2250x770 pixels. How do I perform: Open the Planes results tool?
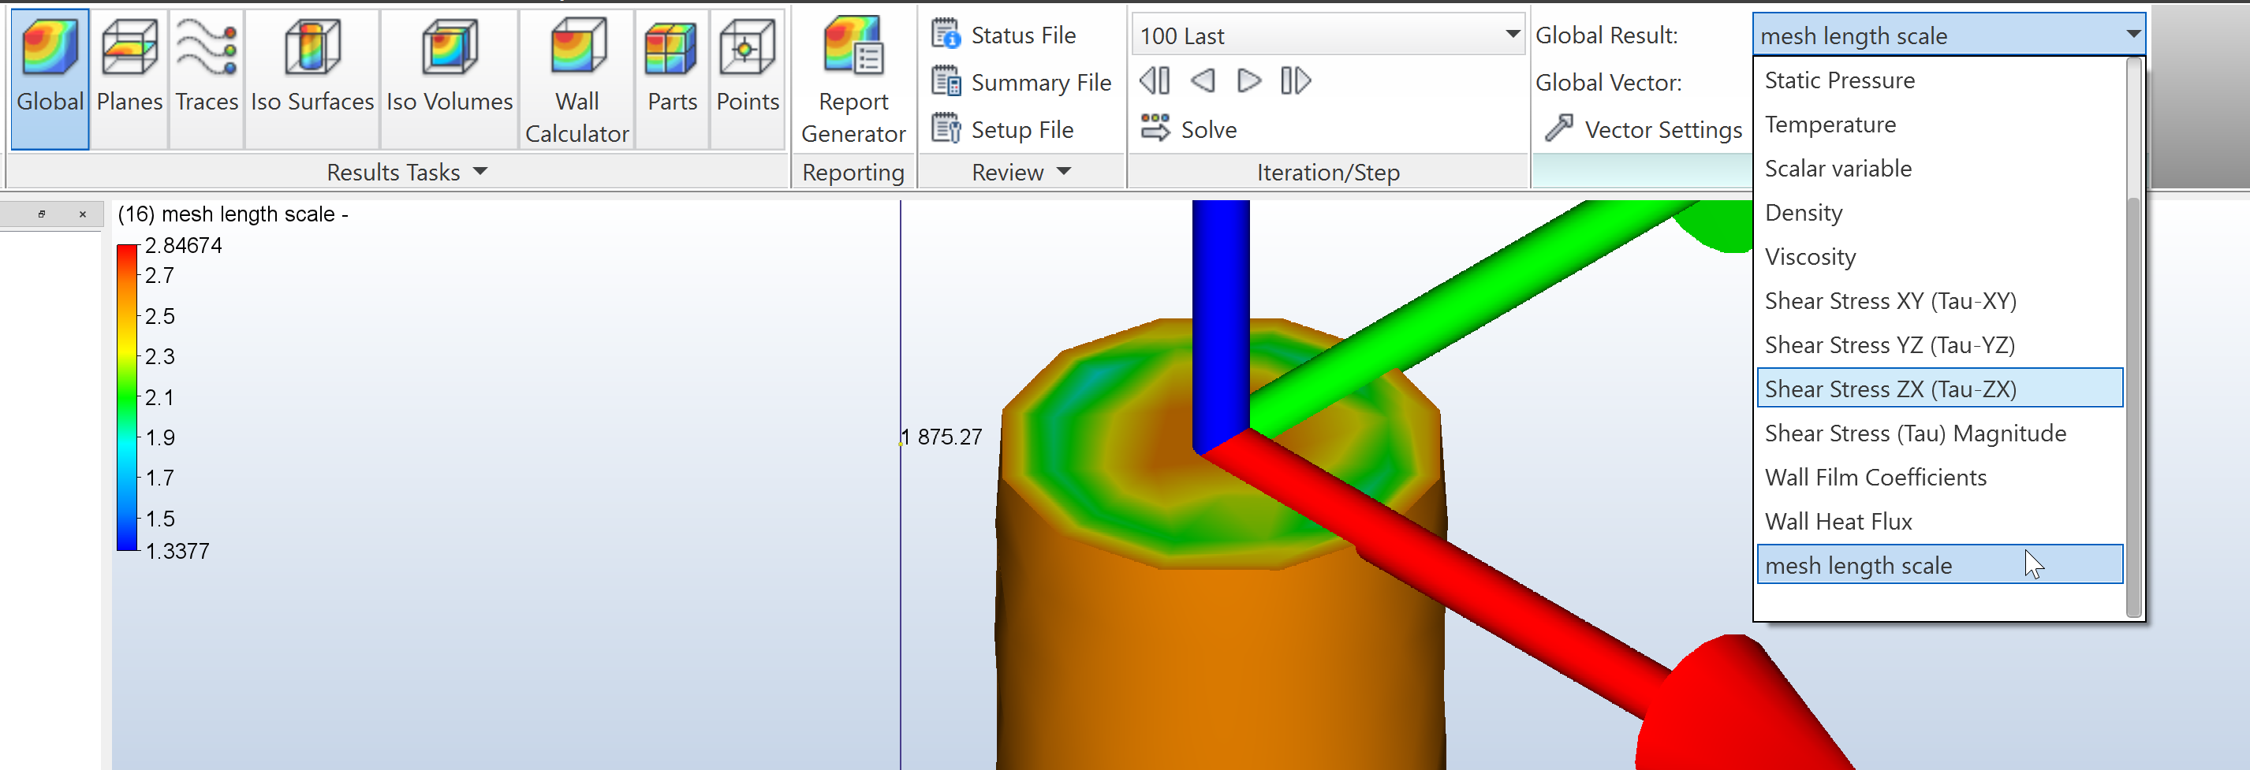(x=129, y=79)
